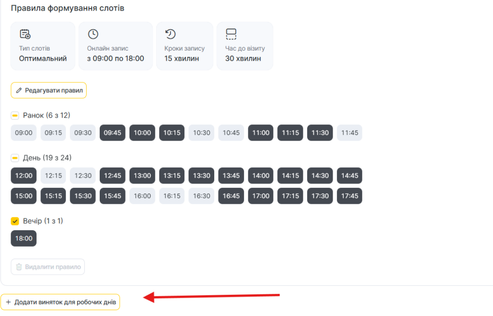Deselect the 10:00 time slot
493x316 pixels.
[142, 133]
